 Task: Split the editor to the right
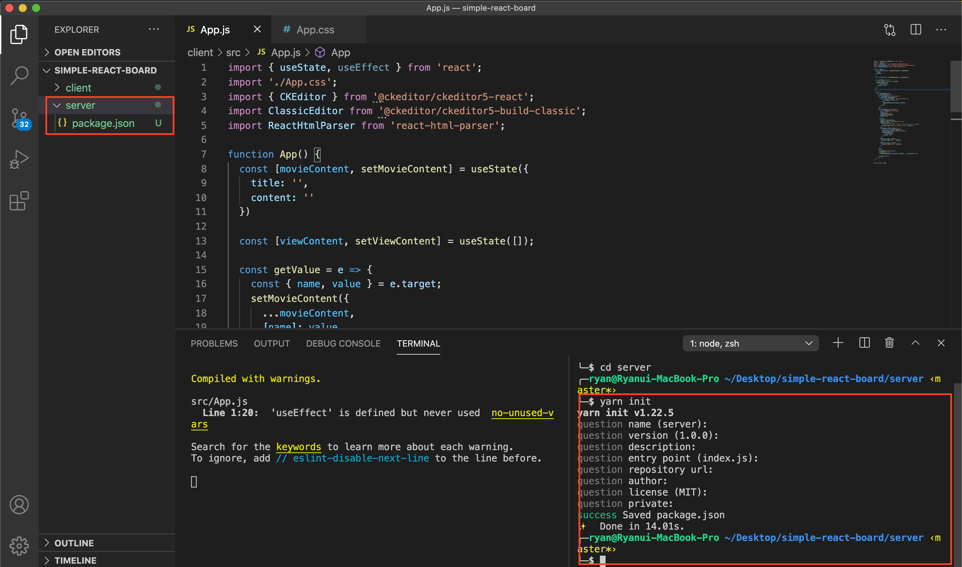click(915, 30)
